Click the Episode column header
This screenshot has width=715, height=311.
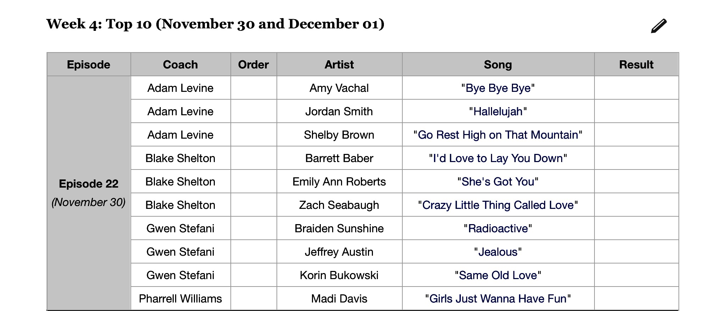(x=89, y=65)
